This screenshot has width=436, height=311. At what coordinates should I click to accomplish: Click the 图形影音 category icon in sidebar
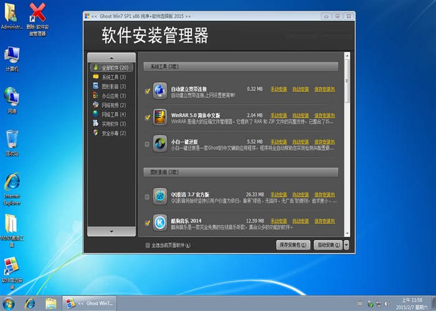[96, 86]
